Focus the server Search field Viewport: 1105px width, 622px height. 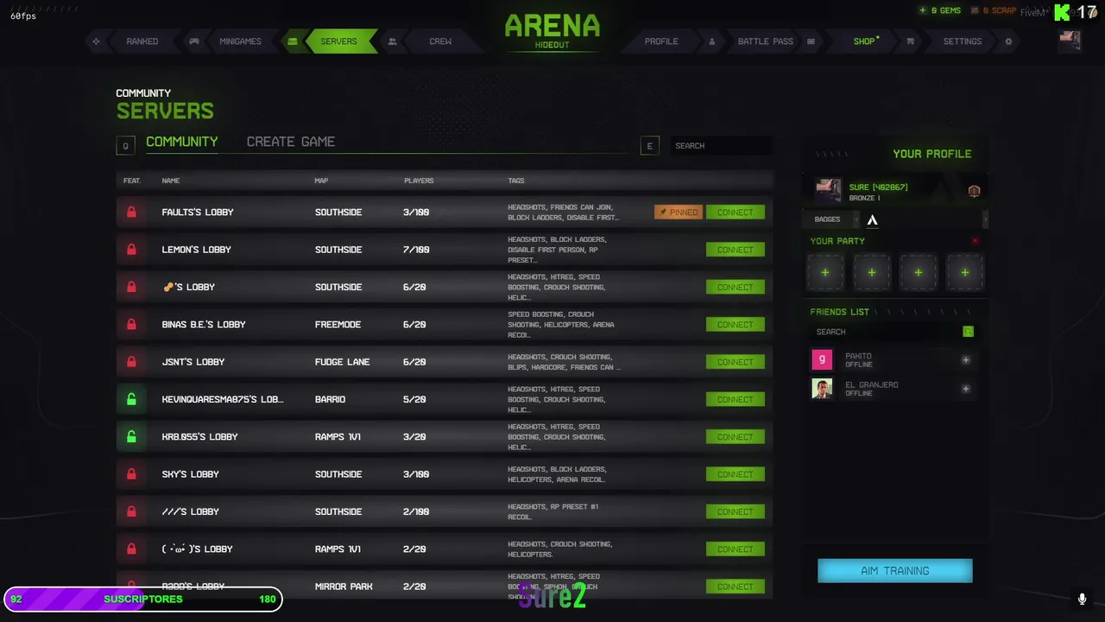click(x=721, y=146)
